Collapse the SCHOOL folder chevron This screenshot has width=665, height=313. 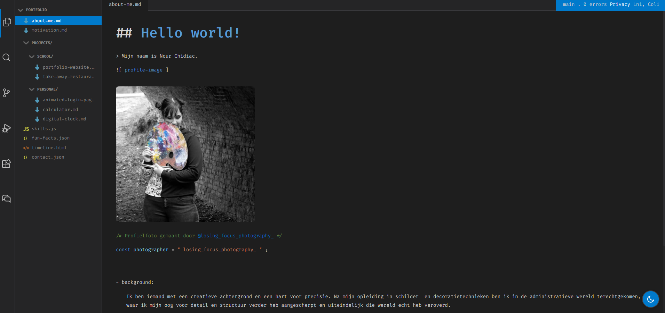tap(31, 56)
